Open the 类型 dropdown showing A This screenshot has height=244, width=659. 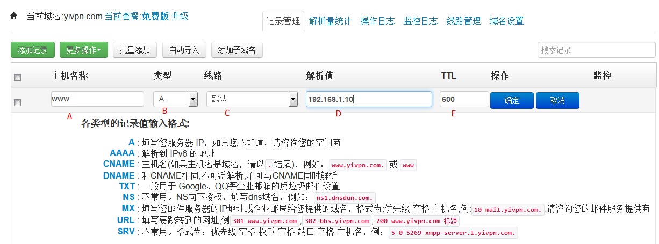pos(176,99)
